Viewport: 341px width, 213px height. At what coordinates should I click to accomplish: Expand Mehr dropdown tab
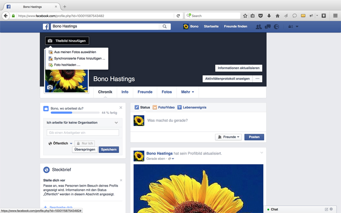pos(188,92)
